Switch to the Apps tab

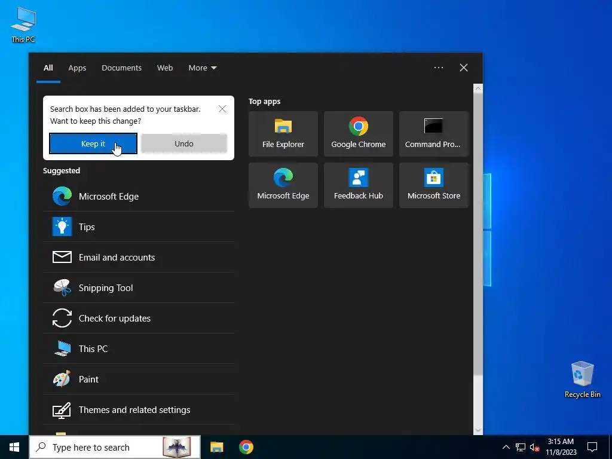(77, 68)
